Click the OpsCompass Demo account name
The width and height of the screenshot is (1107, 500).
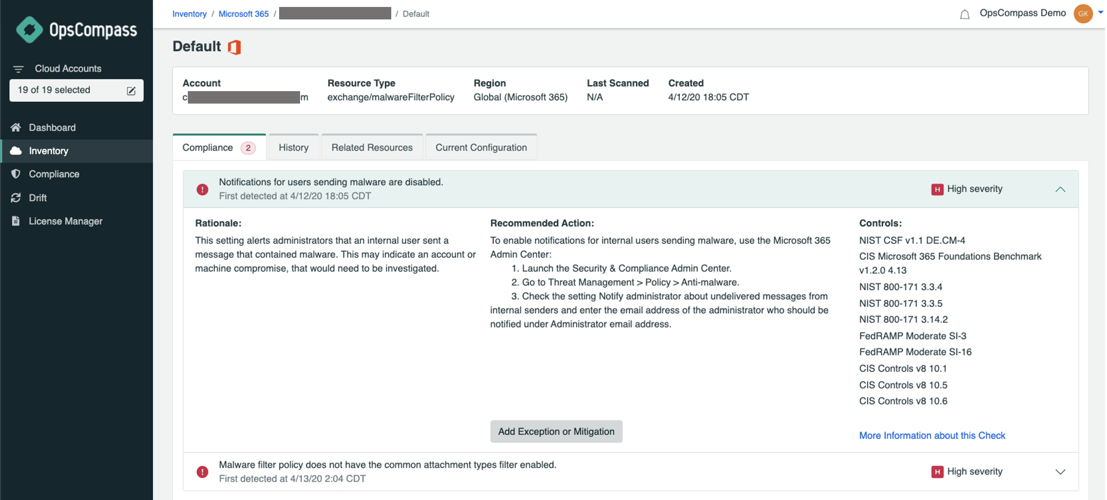tap(1023, 13)
